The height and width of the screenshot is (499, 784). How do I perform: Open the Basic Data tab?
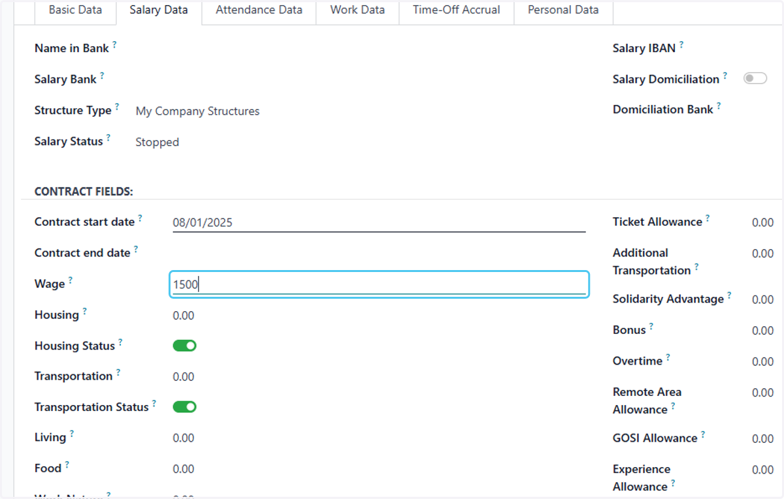point(75,10)
